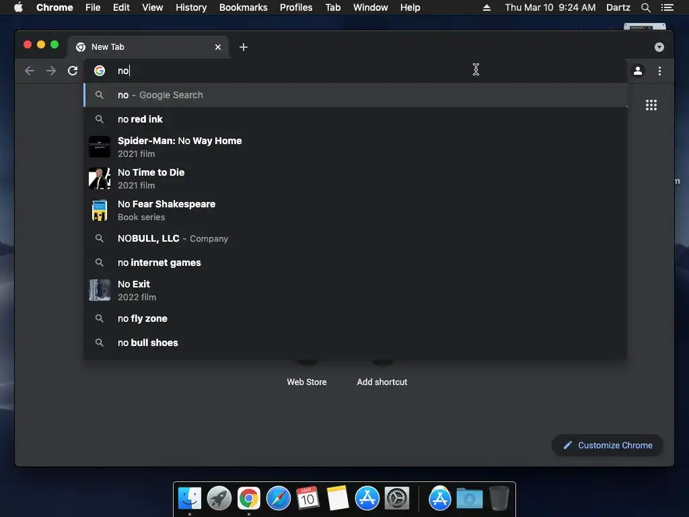The height and width of the screenshot is (517, 689).
Task: Click Dartz user name in menu bar
Action: click(x=618, y=7)
